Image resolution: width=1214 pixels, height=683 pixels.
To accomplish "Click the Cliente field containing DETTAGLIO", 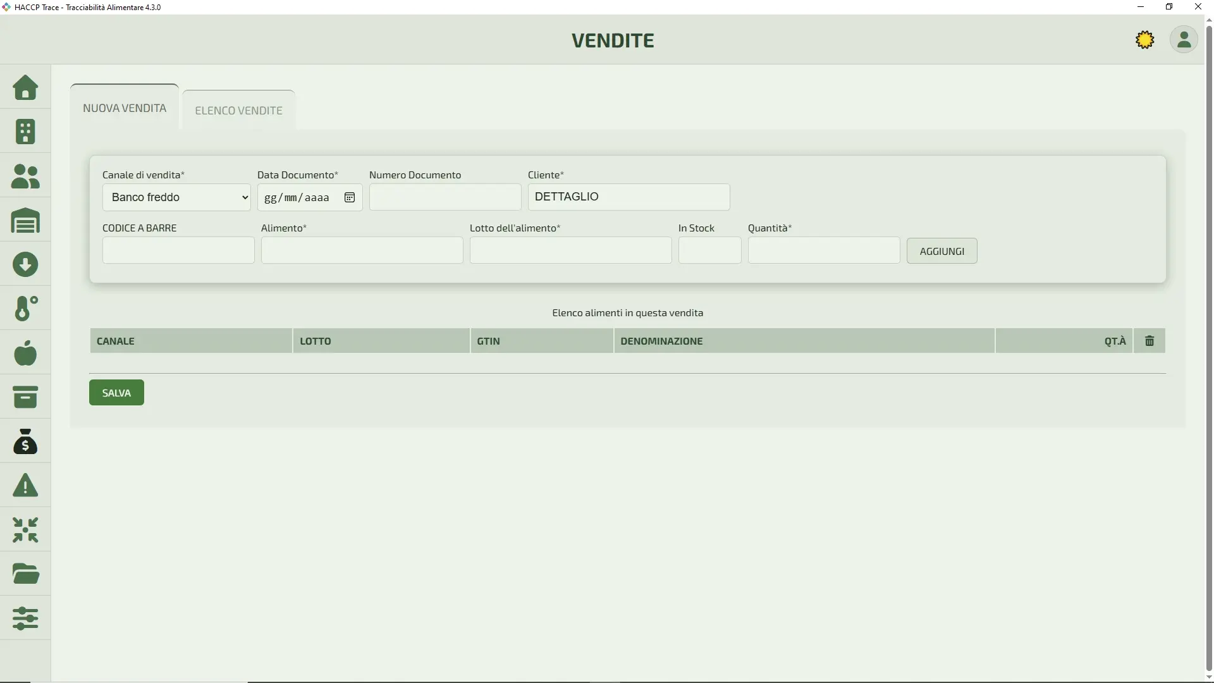I will pyautogui.click(x=628, y=197).
